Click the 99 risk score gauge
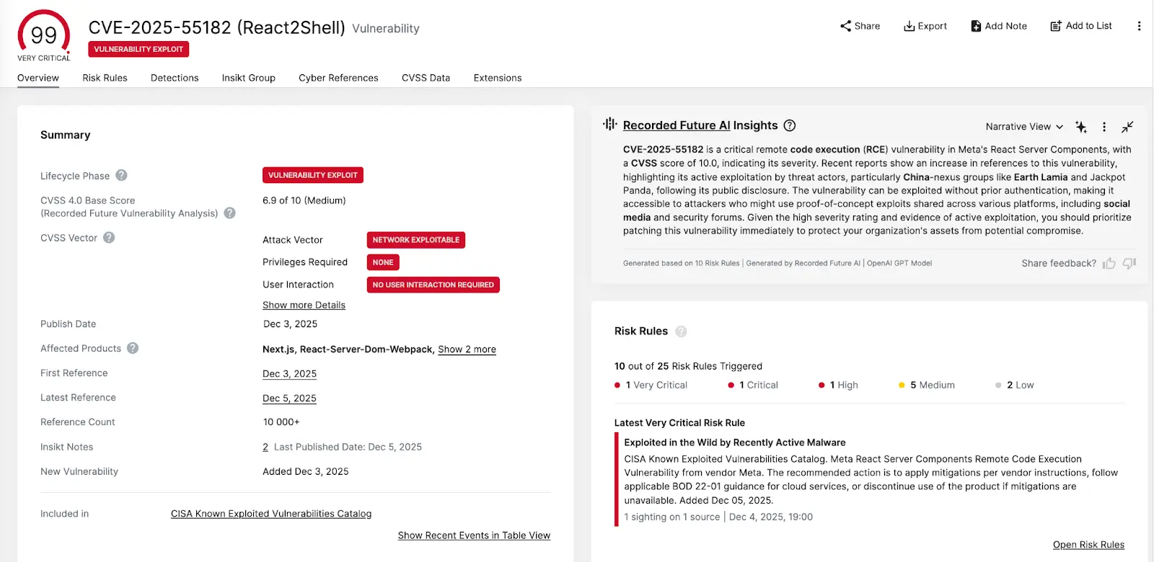1154x562 pixels. point(44,35)
